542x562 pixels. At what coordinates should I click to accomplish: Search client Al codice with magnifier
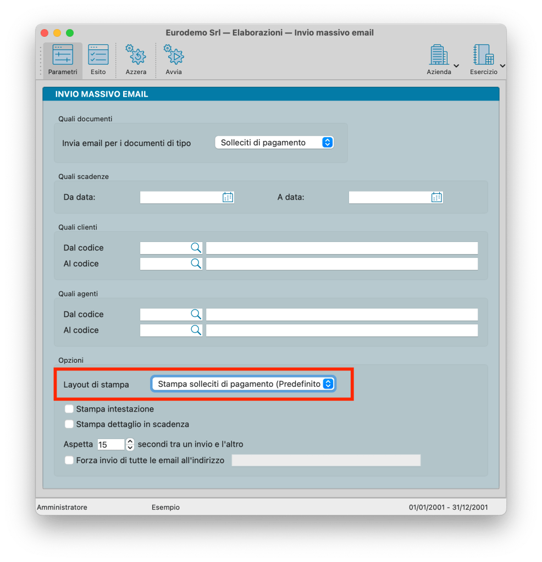(196, 264)
